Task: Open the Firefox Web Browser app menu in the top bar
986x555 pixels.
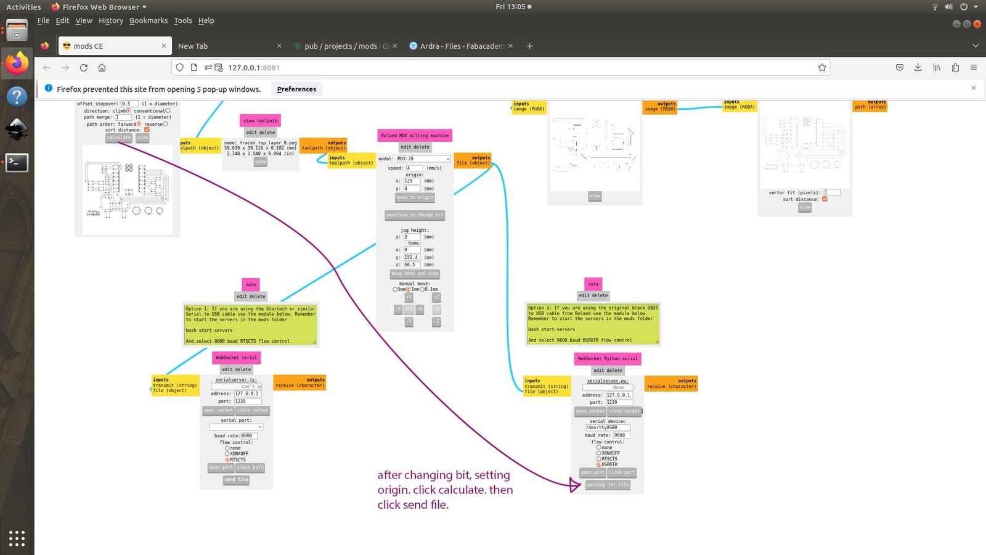Action: pos(99,7)
